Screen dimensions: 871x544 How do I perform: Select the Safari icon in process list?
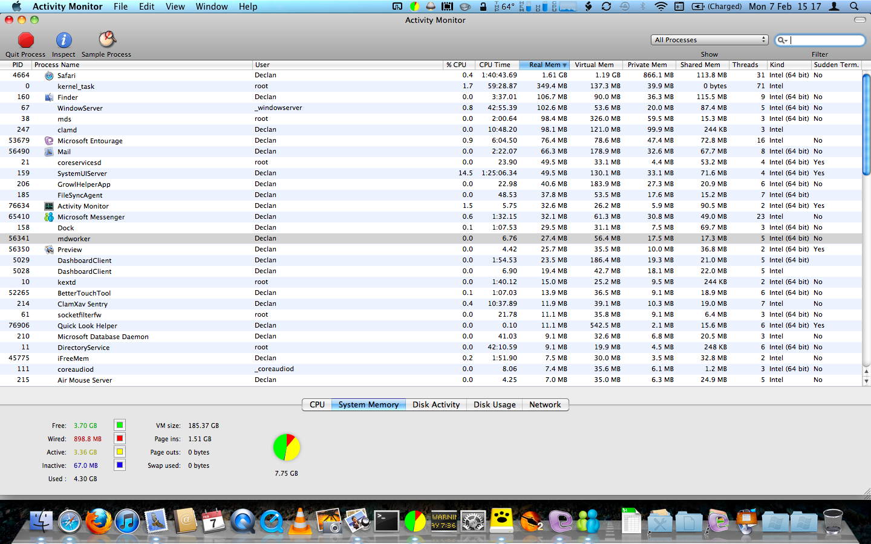(x=49, y=76)
